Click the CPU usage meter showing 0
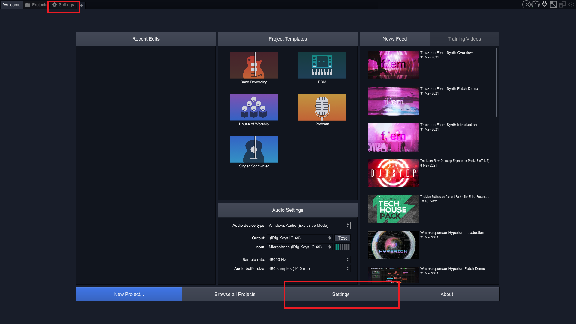This screenshot has width=576, height=324. click(x=535, y=4)
